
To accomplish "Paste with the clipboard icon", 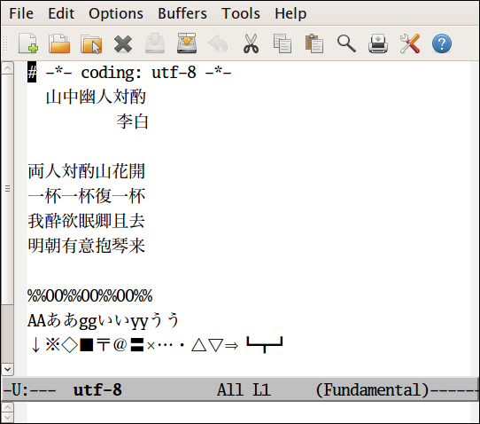I will pyautogui.click(x=314, y=43).
